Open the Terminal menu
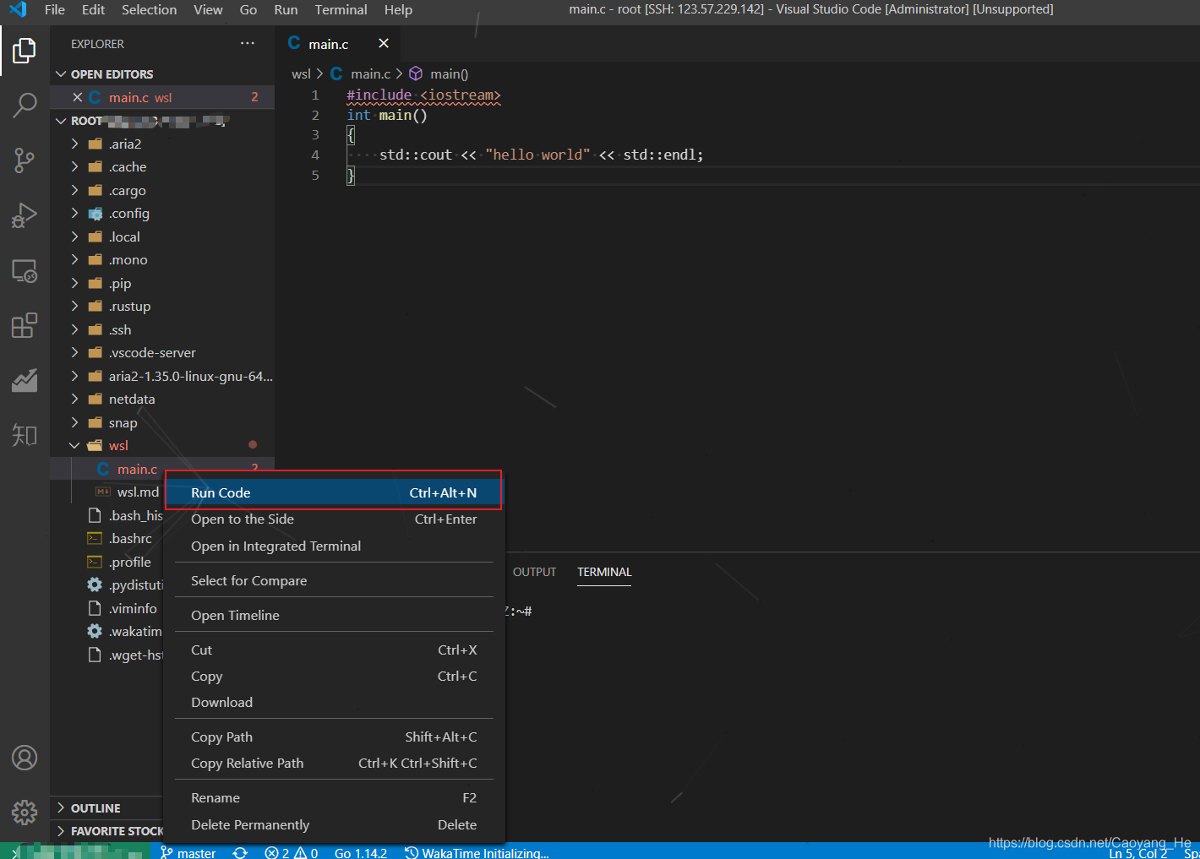 click(x=341, y=10)
